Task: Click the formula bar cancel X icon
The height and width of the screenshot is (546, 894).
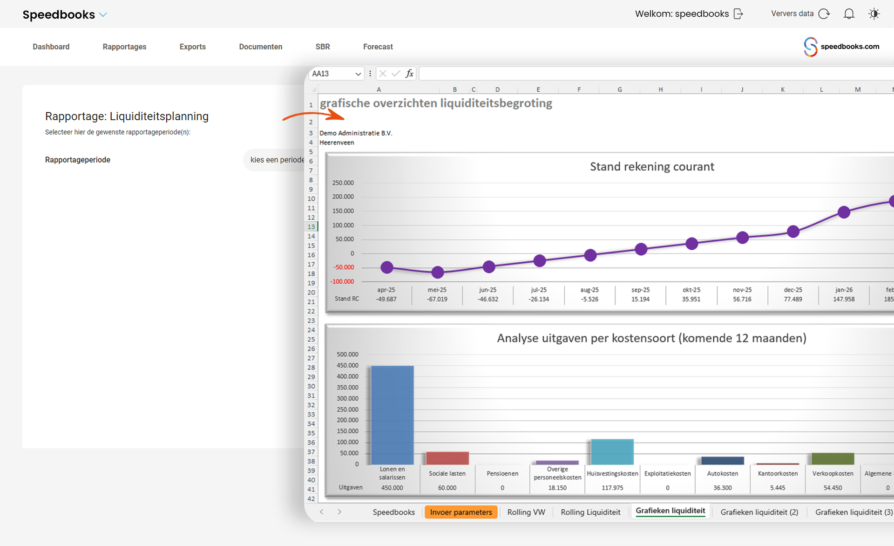Action: point(383,74)
